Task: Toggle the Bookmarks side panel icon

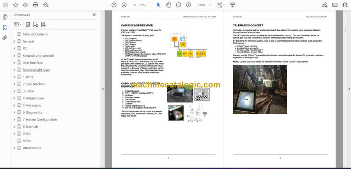Action: 5,28
